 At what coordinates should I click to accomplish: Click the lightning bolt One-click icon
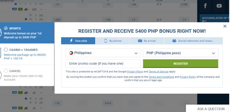click(x=71, y=41)
